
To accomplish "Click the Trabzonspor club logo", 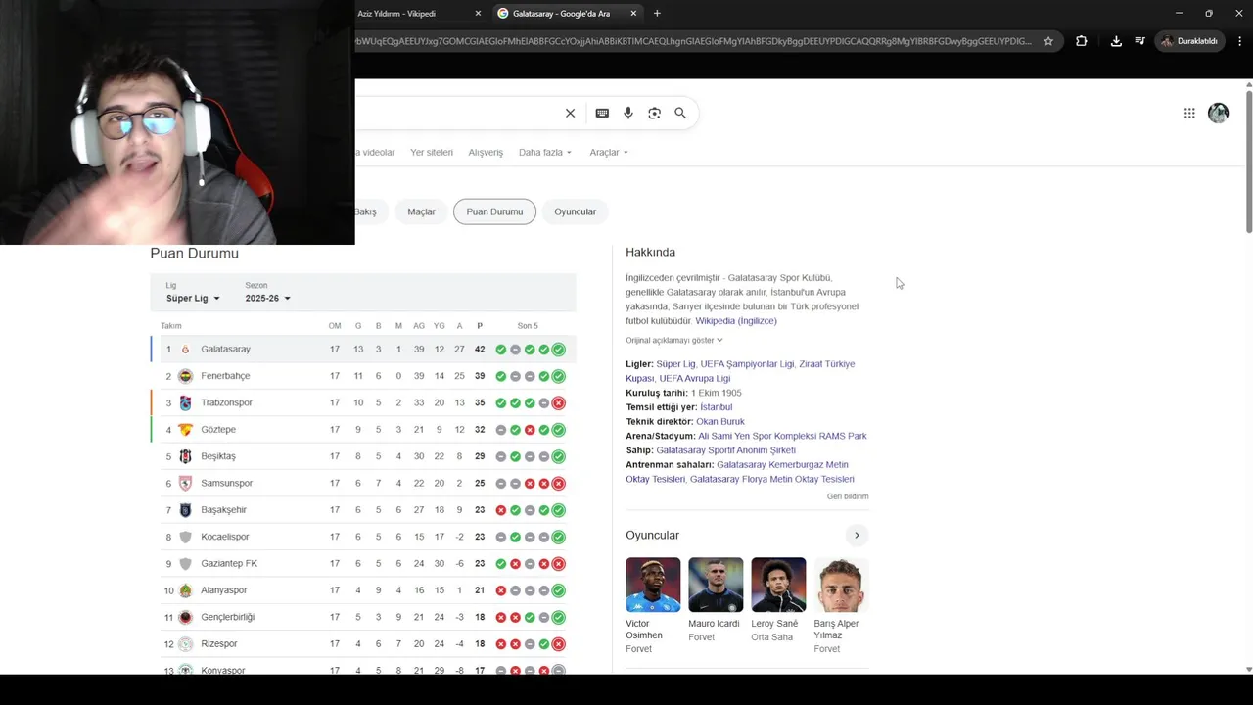I will point(185,402).
